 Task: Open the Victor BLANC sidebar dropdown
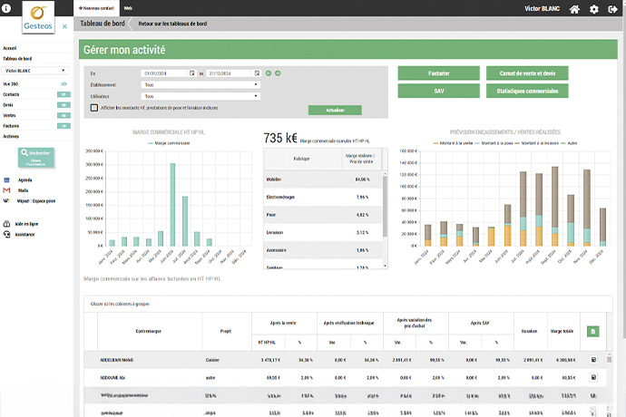pyautogui.click(x=34, y=69)
